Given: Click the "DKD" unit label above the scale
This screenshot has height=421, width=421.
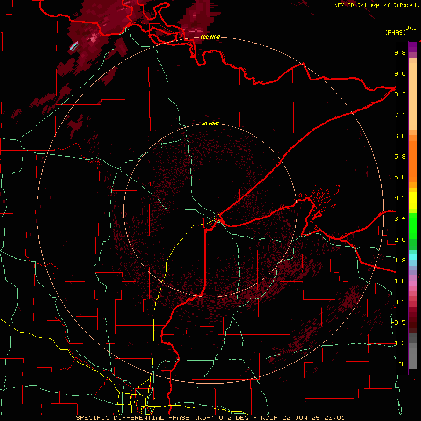Looking at the screenshot, I should tap(411, 28).
